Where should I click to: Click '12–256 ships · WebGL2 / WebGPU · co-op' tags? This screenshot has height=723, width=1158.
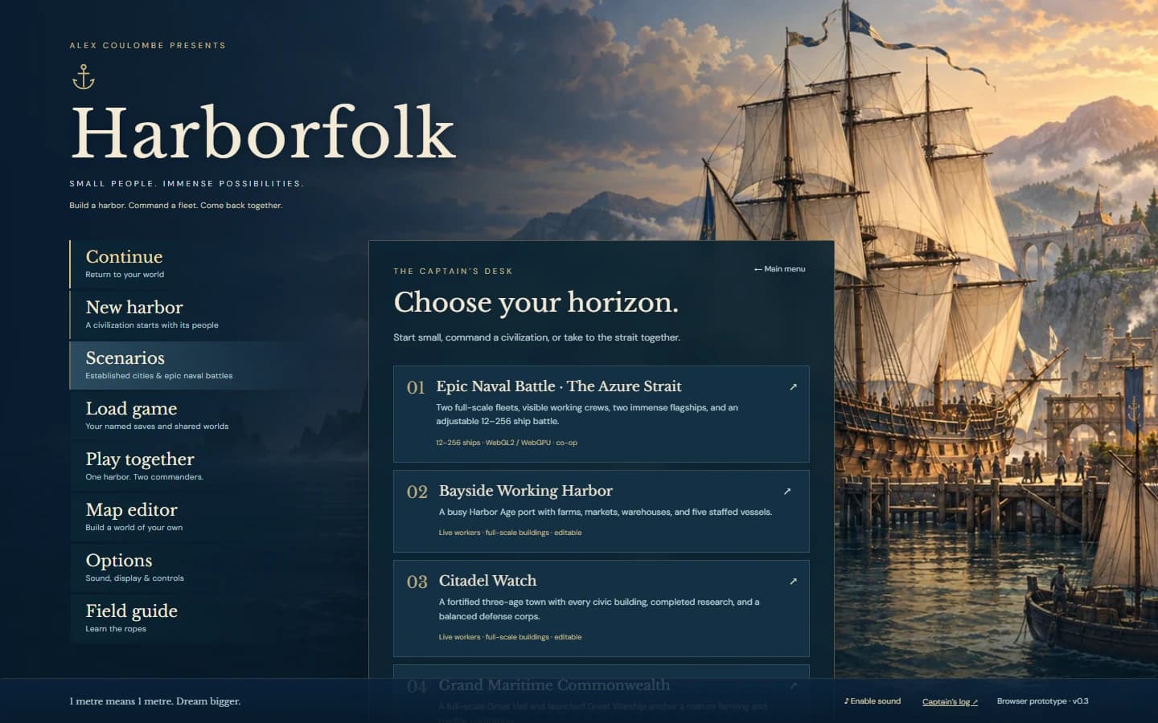tap(507, 443)
